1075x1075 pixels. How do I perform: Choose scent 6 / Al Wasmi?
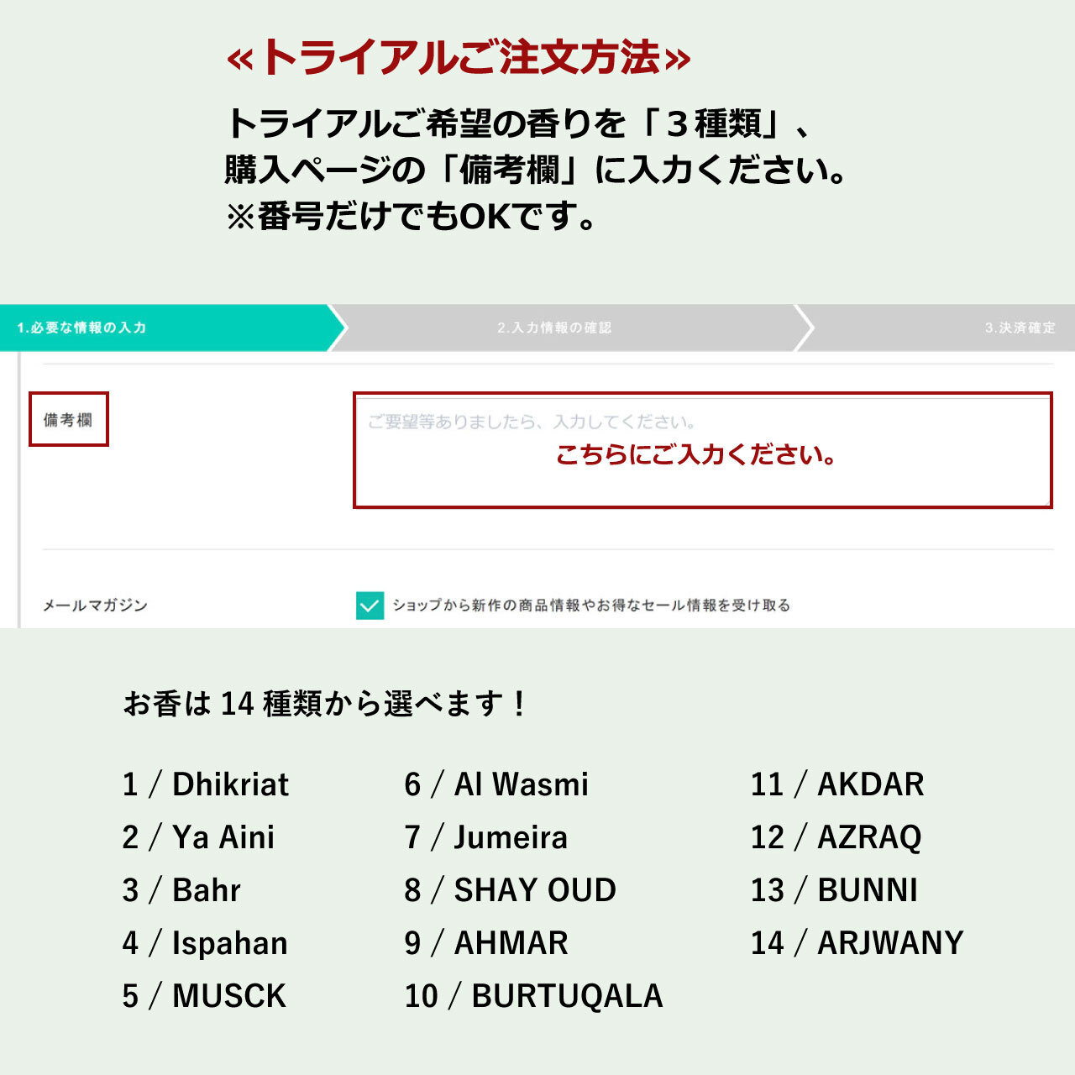496,784
